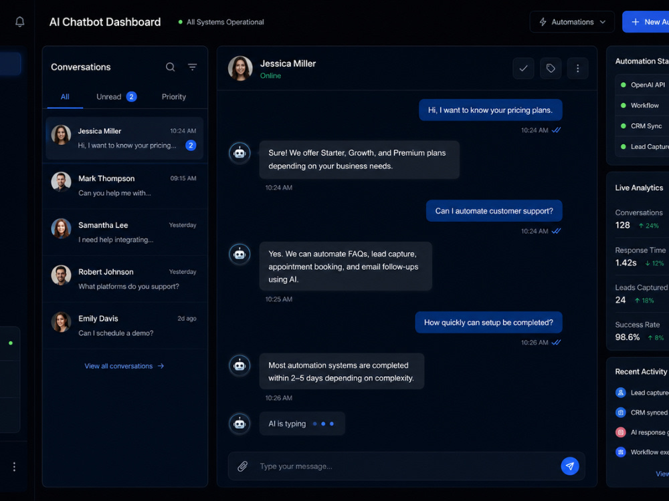The width and height of the screenshot is (669, 501).
Task: Switch to the Priority tab
Action: 174,97
